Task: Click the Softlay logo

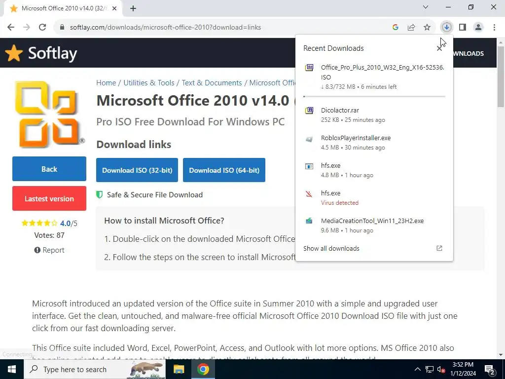Action: tap(41, 53)
